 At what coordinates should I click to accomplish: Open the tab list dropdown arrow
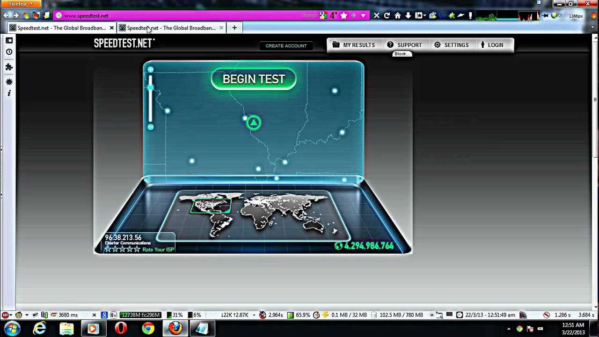click(x=593, y=28)
